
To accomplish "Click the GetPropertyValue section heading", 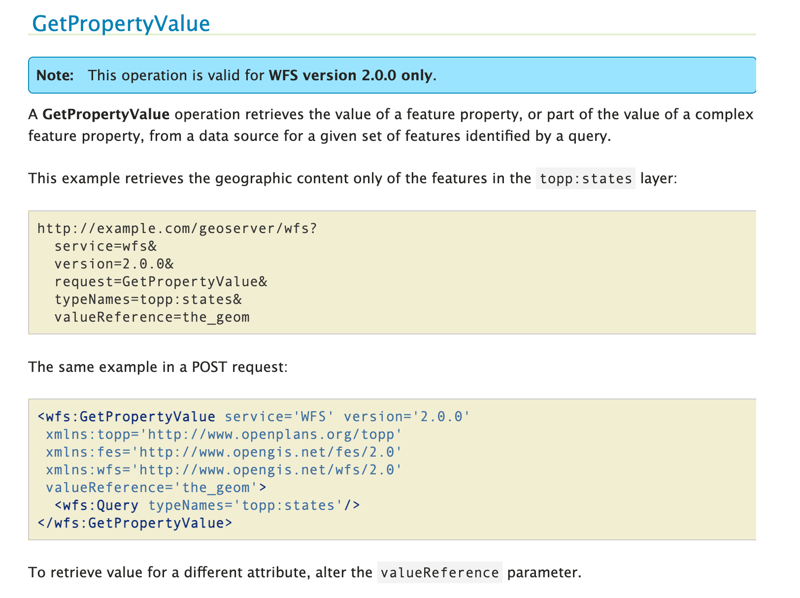I will click(x=121, y=23).
